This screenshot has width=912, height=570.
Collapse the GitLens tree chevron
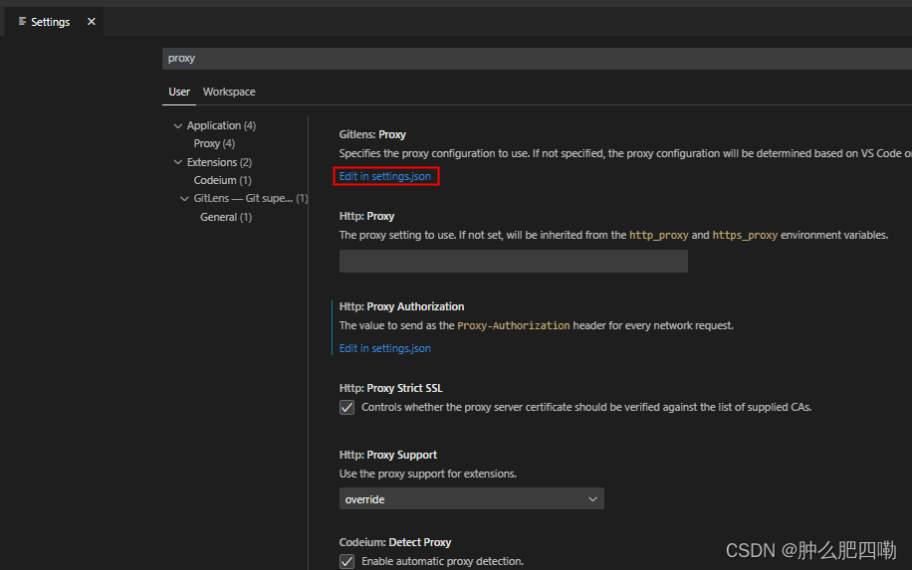tap(184, 199)
